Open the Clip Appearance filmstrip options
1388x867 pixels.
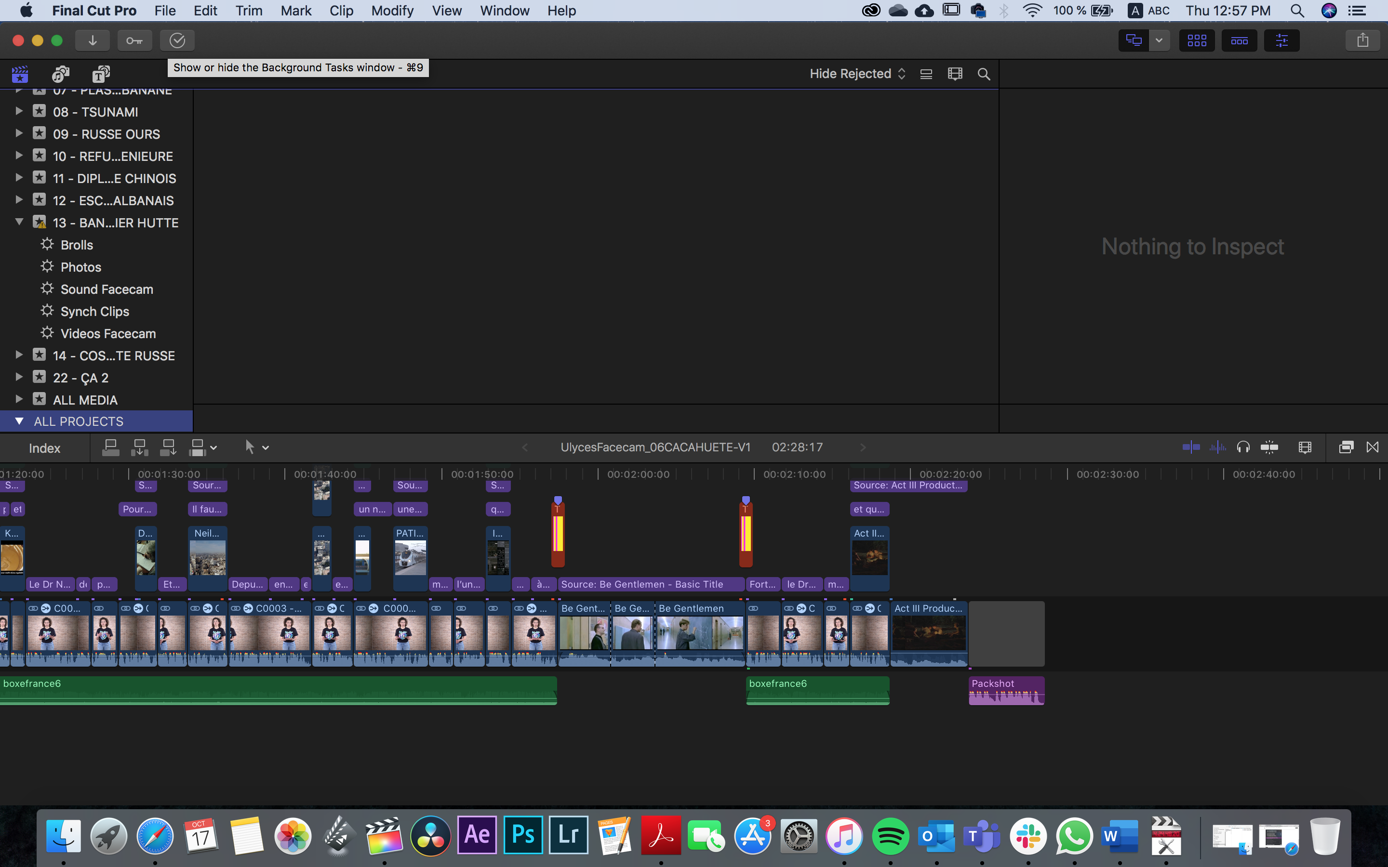click(955, 74)
